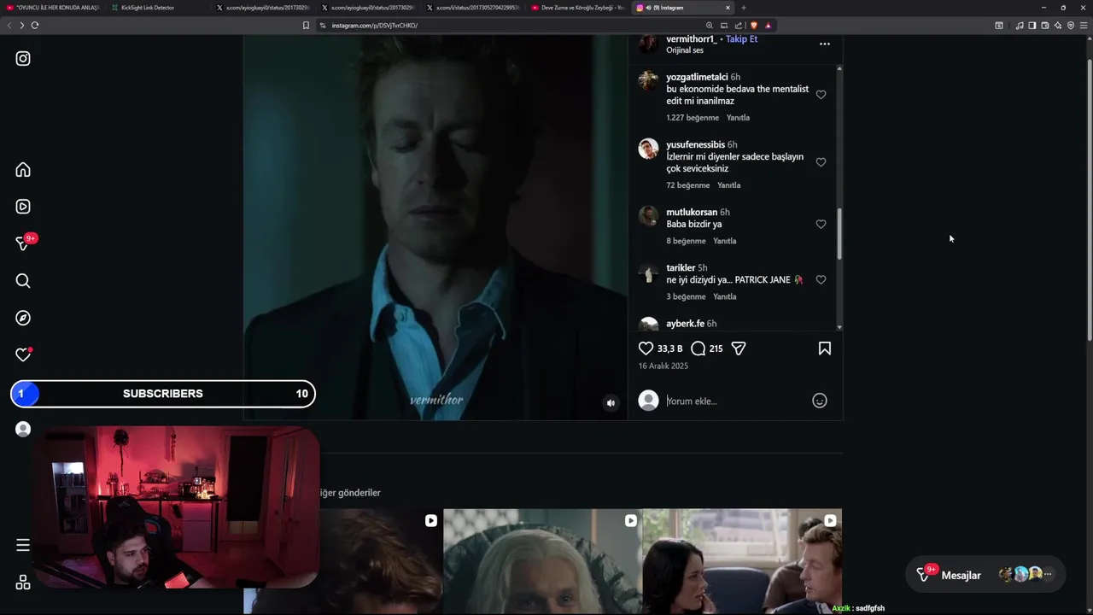Click the comments panel scrollbar
The height and width of the screenshot is (615, 1093).
point(839,233)
